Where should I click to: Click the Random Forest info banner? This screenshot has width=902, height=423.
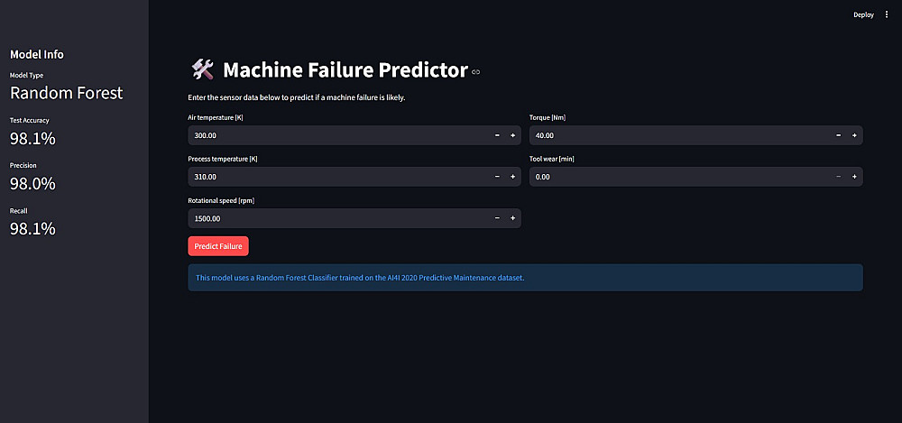pos(525,278)
